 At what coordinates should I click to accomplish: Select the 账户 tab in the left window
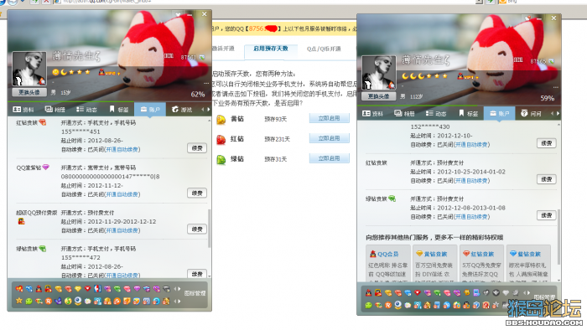pos(150,110)
